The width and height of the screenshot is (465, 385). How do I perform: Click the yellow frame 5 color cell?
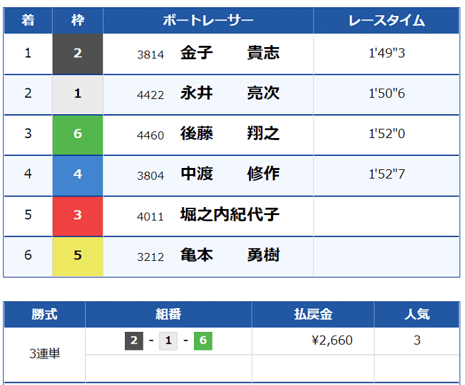pyautogui.click(x=78, y=256)
